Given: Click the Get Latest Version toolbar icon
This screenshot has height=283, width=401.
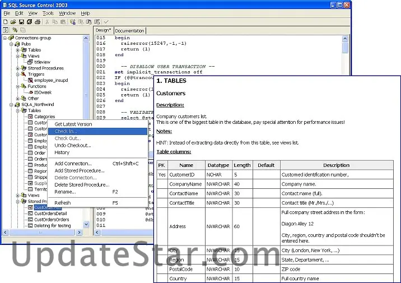Looking at the screenshot, I should coord(73,22).
